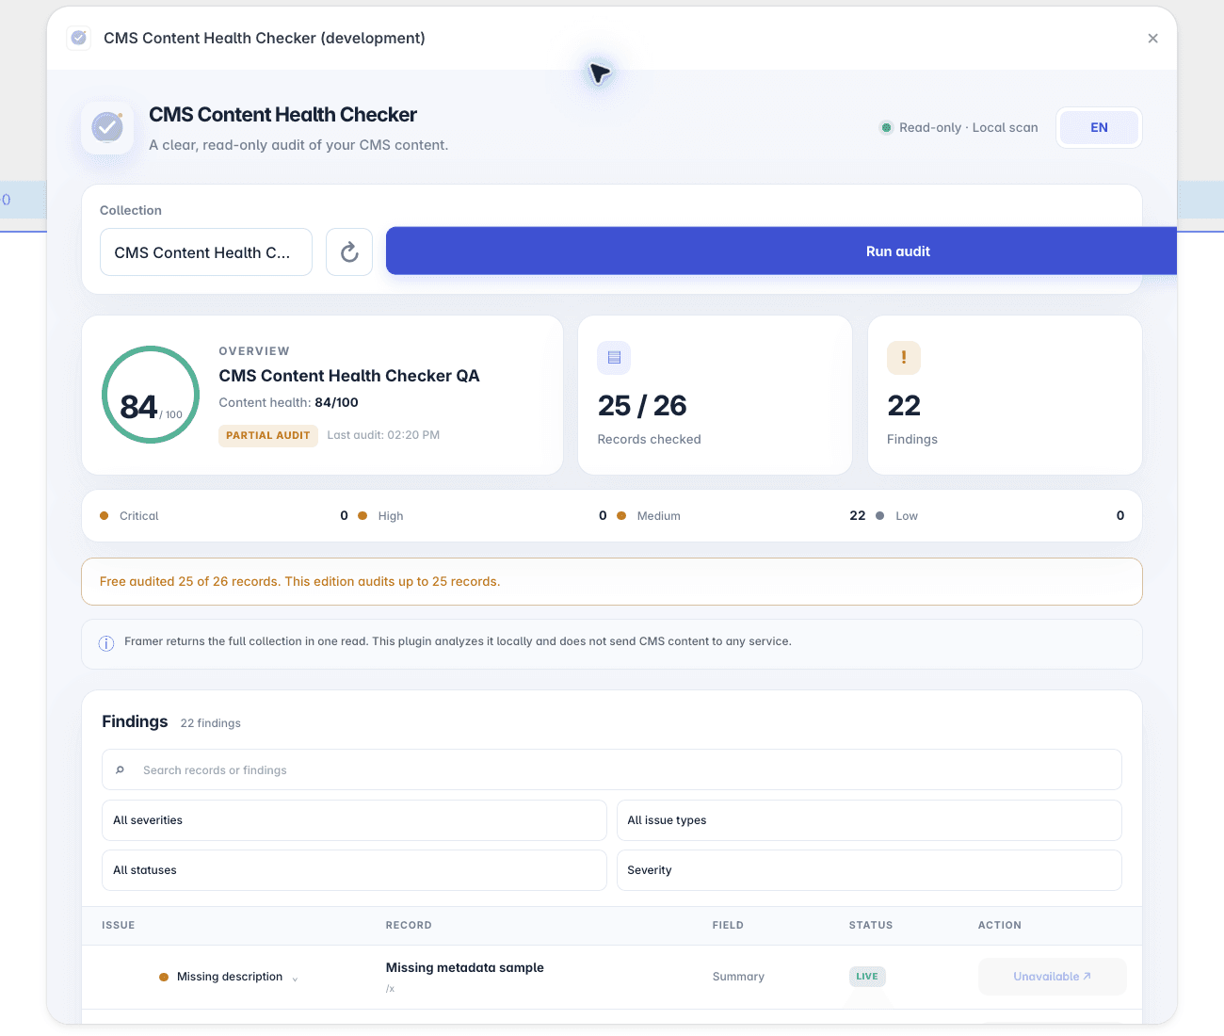Click the Search records or findings field
Image resolution: width=1224 pixels, height=1036 pixels.
click(612, 769)
